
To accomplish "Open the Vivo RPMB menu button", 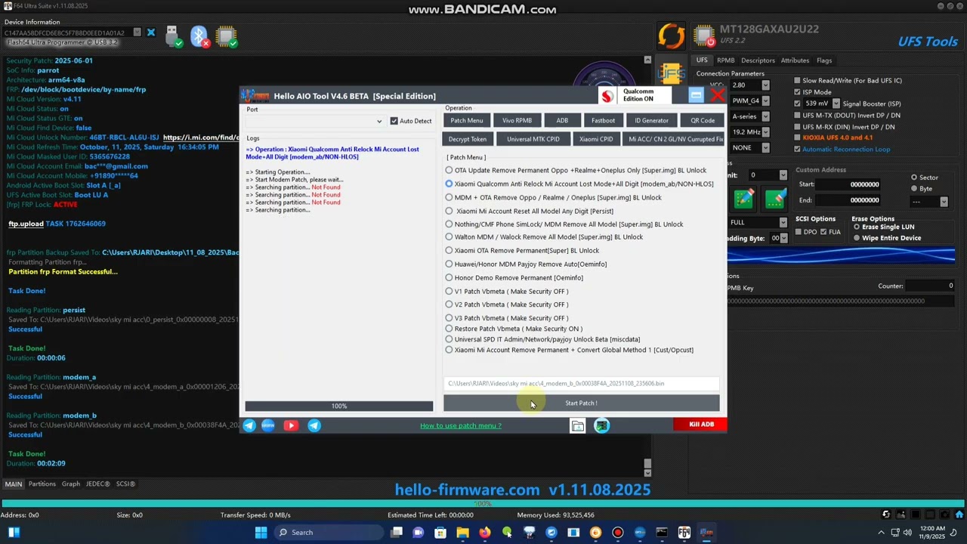I will point(517,121).
